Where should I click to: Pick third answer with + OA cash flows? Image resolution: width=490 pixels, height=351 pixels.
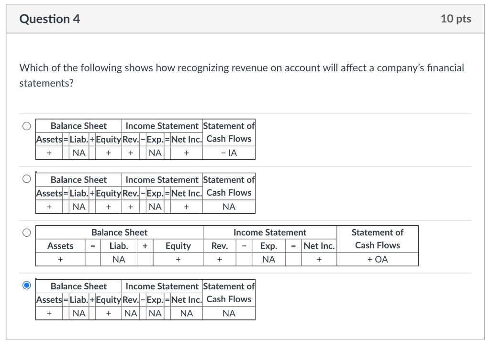click(27, 233)
